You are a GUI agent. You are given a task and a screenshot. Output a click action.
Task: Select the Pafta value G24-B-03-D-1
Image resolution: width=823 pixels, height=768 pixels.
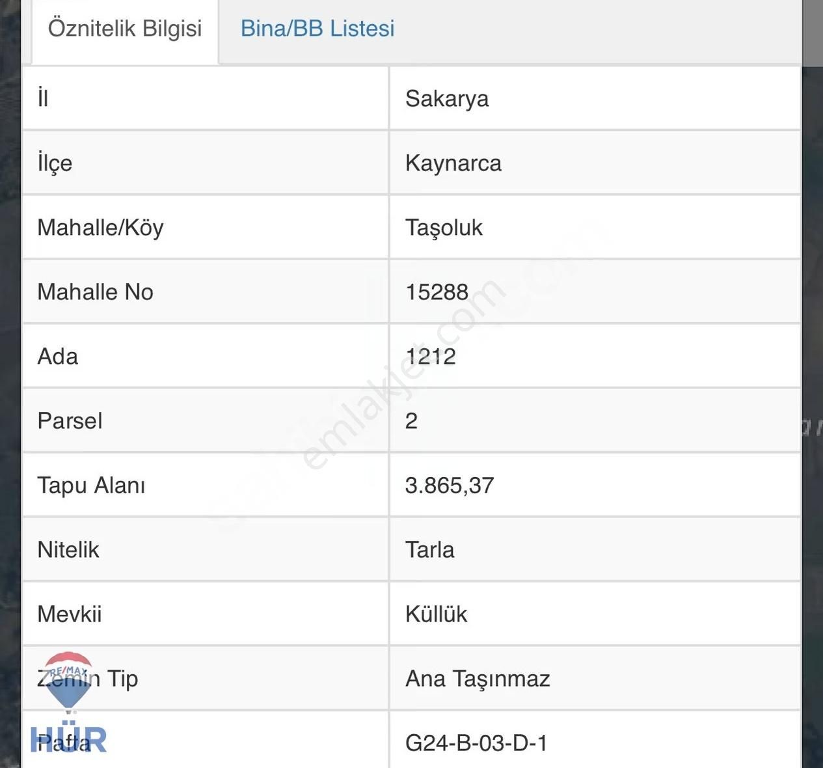477,741
